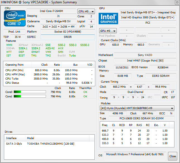The height and width of the screenshot is (163, 180).
Task: Click the GPU memory clock value 665.0
Action: pyautogui.click(x=141, y=45)
